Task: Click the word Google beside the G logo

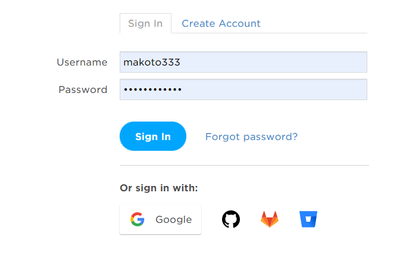Action: (x=173, y=219)
